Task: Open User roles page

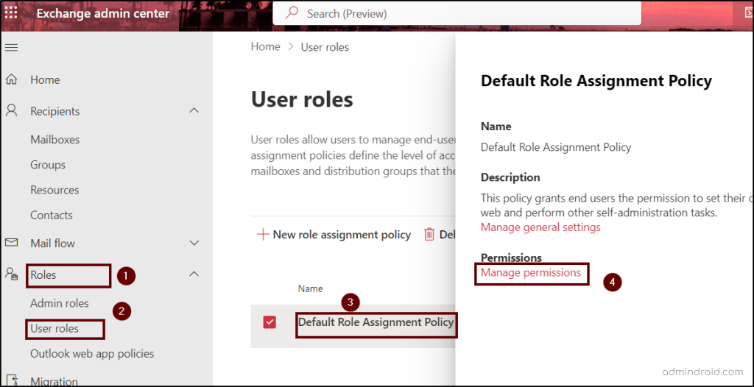Action: click(54, 329)
